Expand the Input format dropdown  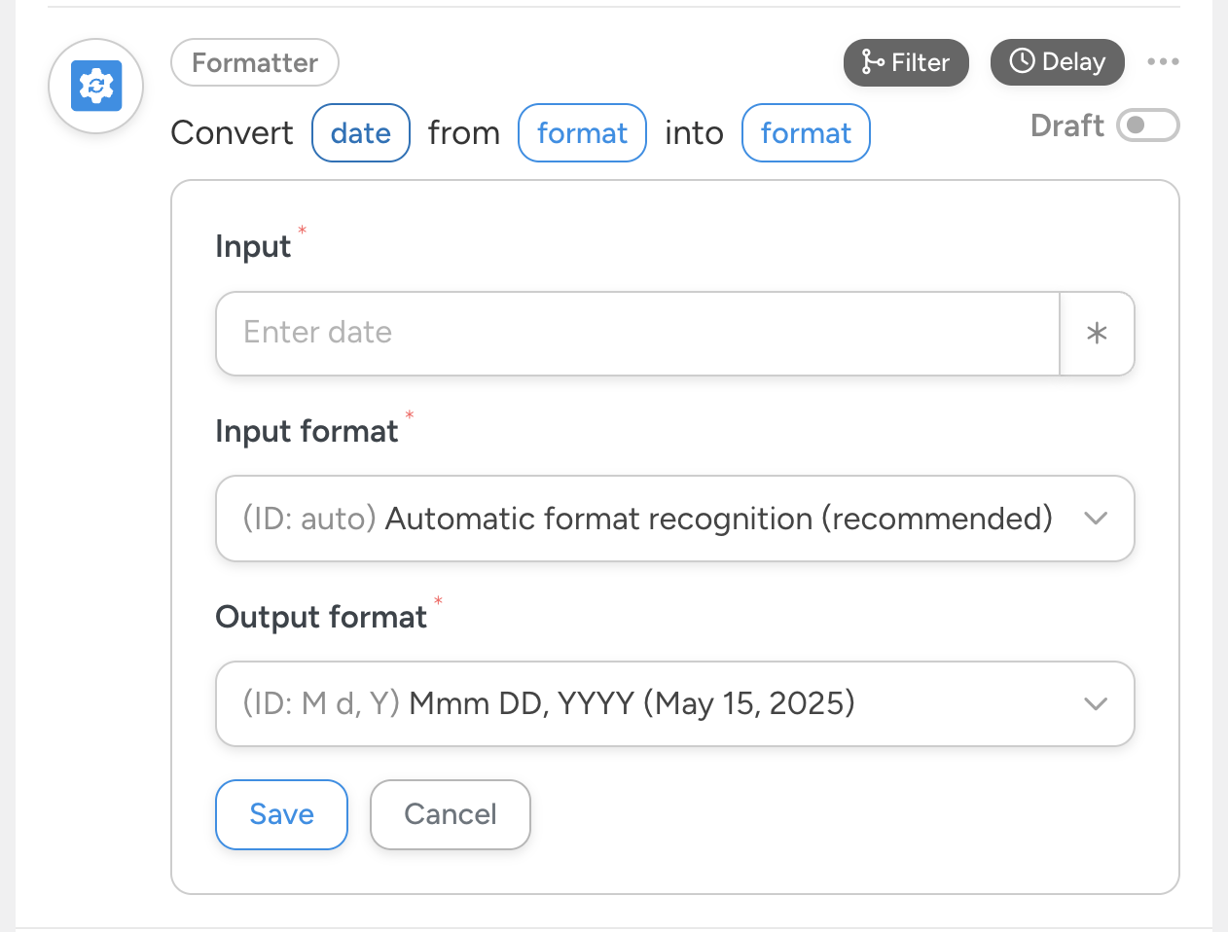pyautogui.click(x=1096, y=519)
